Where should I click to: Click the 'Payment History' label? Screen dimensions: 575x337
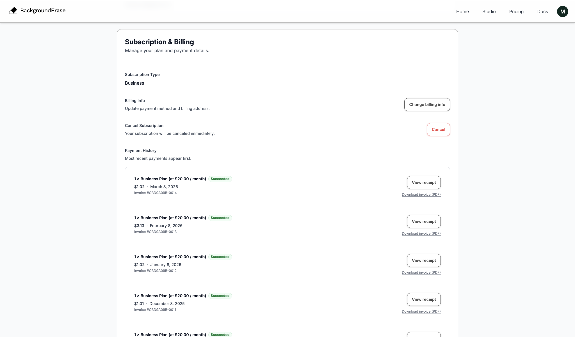(141, 151)
